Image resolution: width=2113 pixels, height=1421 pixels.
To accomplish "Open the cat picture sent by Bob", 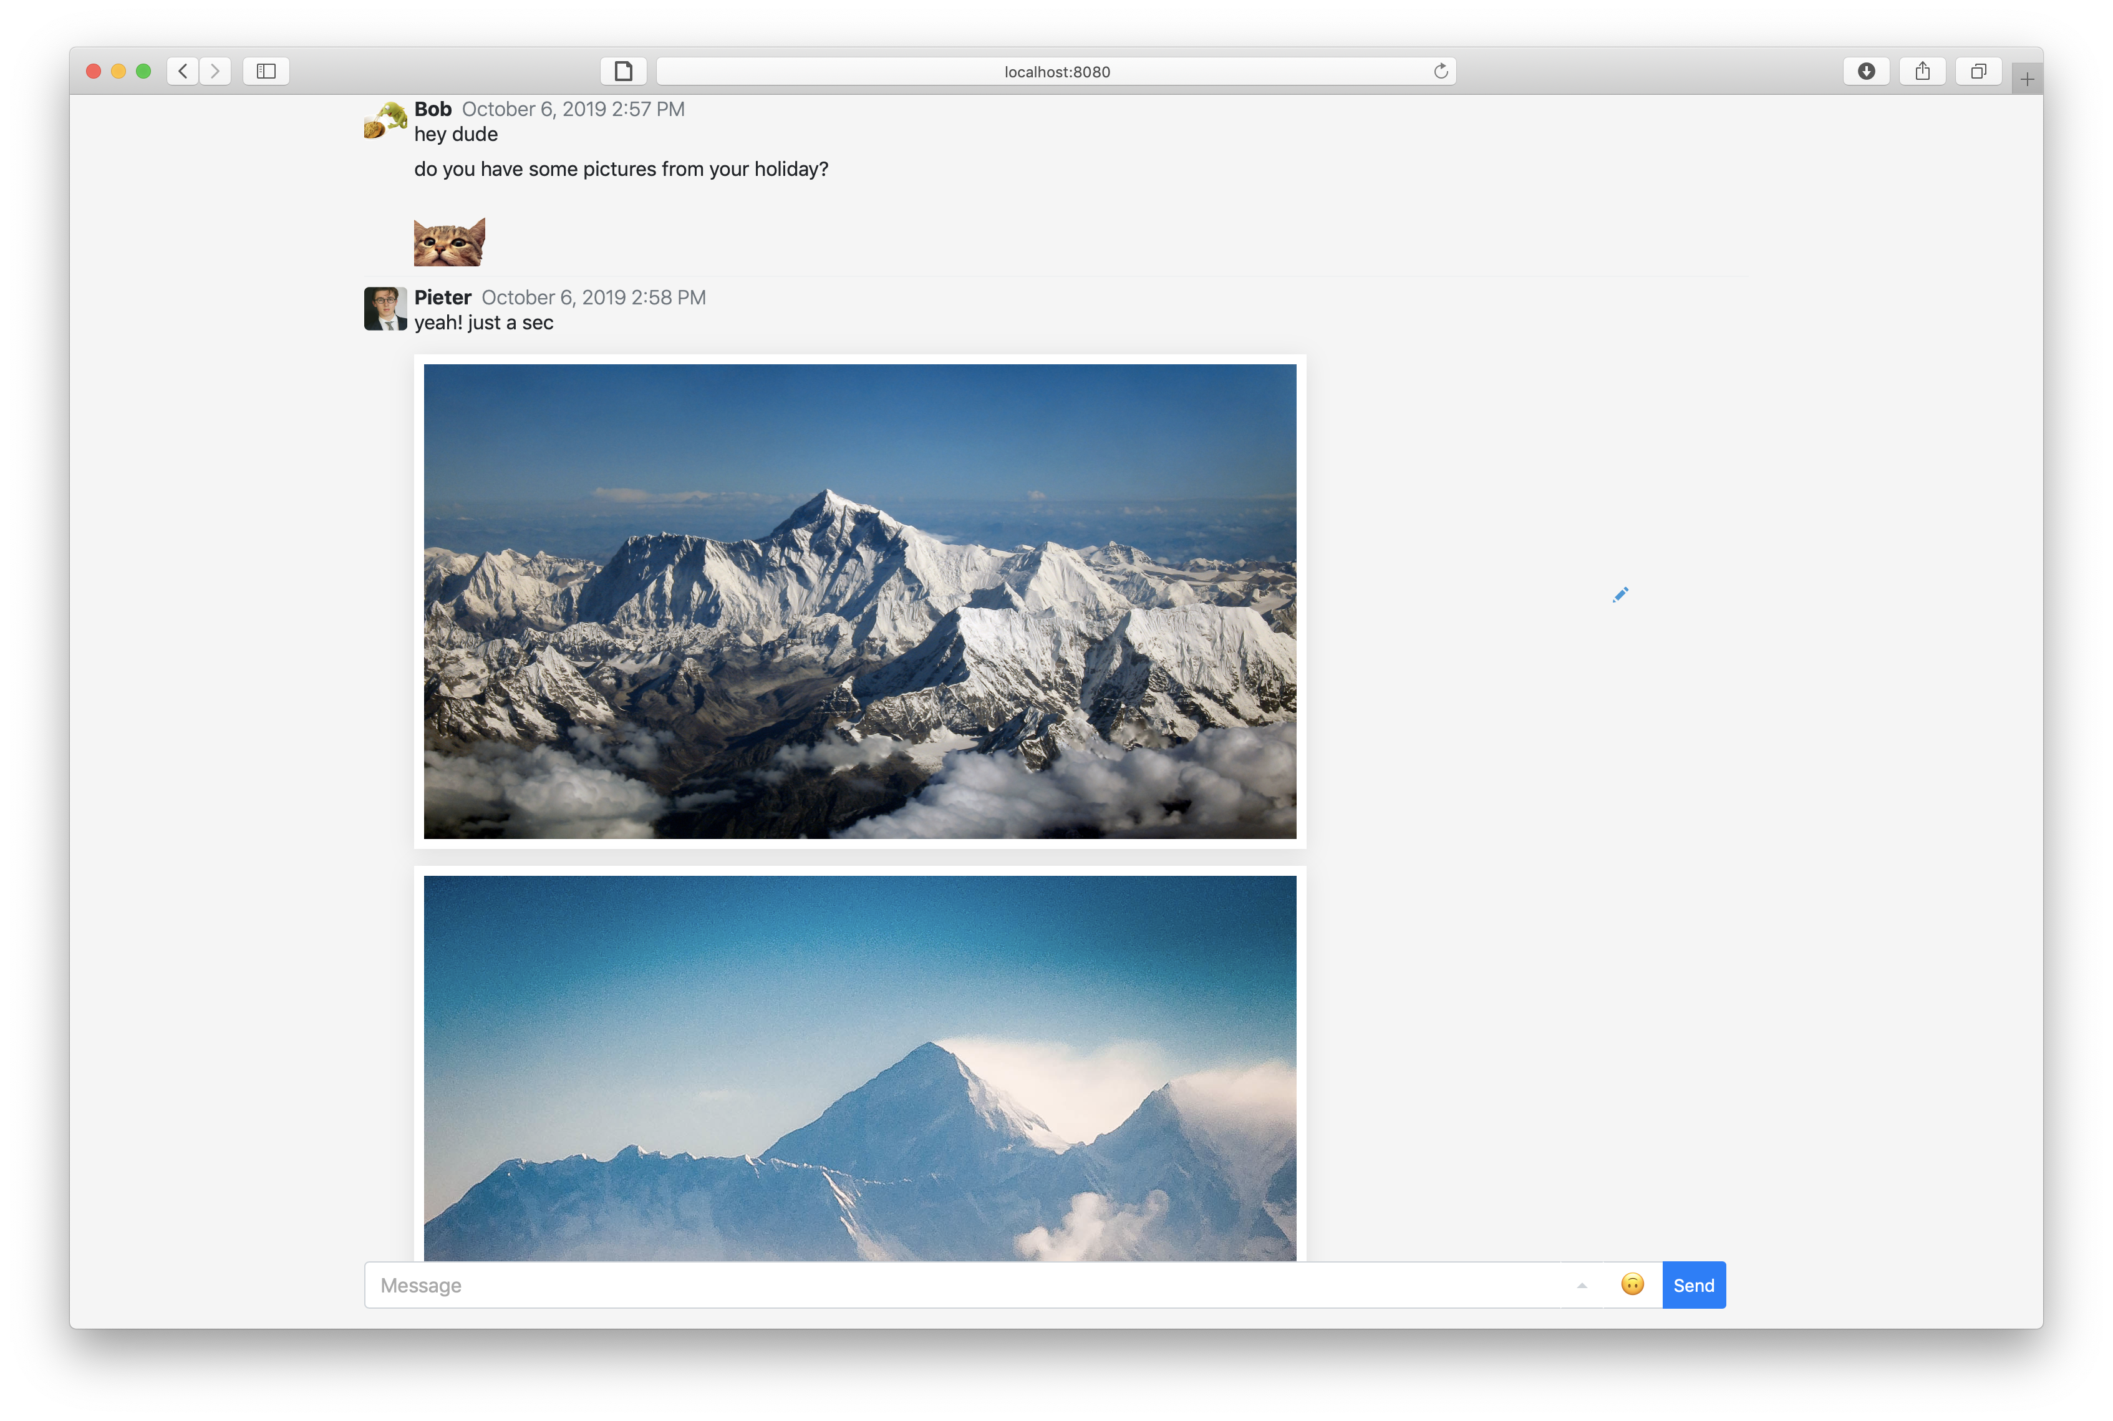I will point(450,242).
